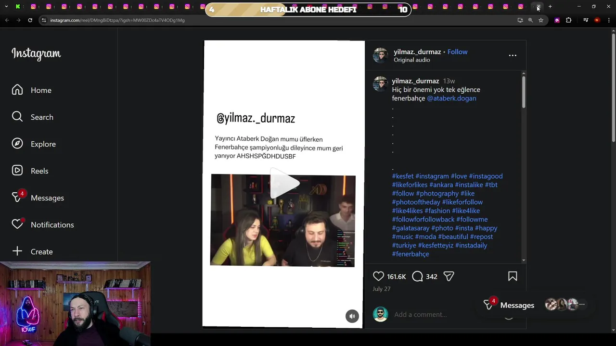Save the post with the bookmark icon
Screen dimensions: 616x346
(x=513, y=276)
